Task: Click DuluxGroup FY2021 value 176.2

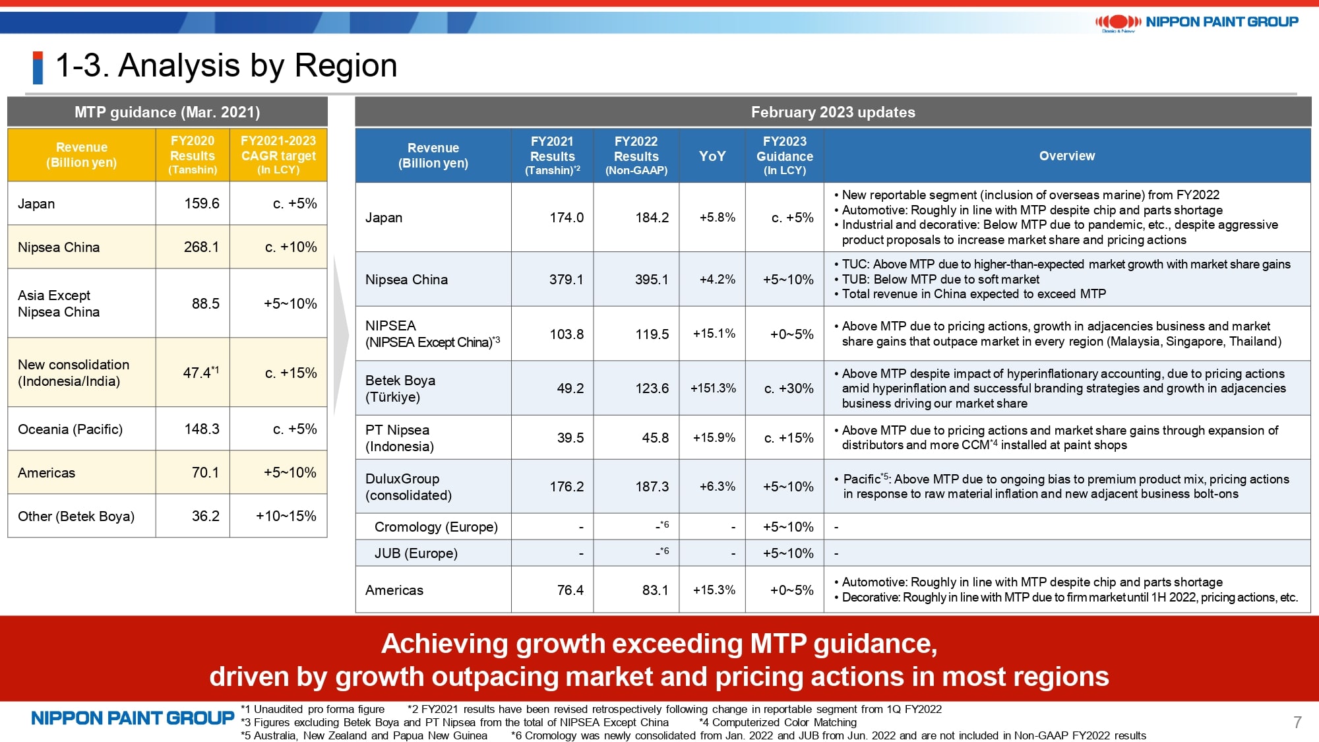Action: pyautogui.click(x=567, y=486)
